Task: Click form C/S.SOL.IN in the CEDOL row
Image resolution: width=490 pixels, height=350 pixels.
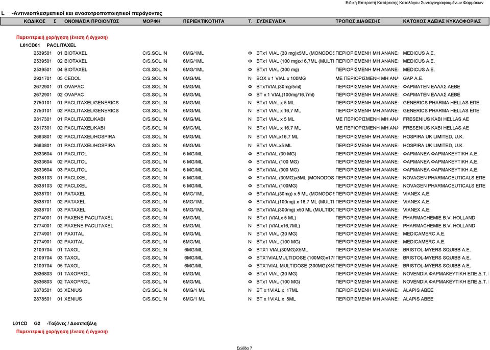Action: coord(155,79)
